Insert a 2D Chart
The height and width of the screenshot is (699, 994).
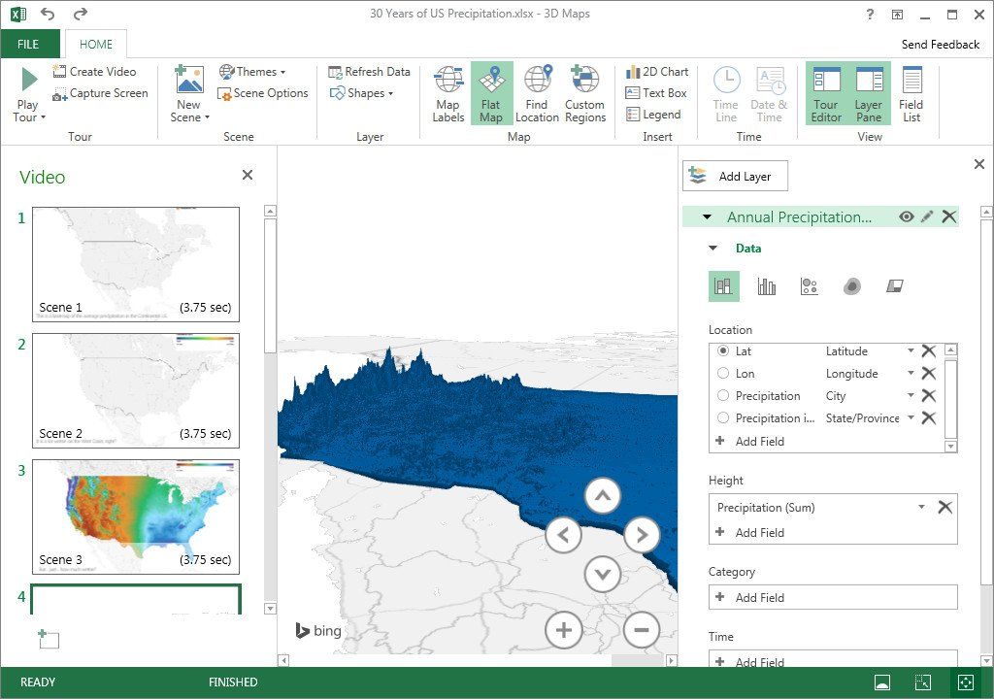coord(656,72)
